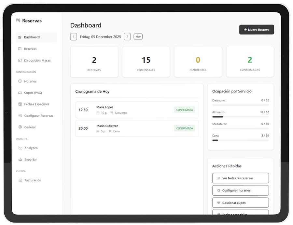Click the Analytics chart icon
This screenshot has height=225, width=293.
point(20,148)
